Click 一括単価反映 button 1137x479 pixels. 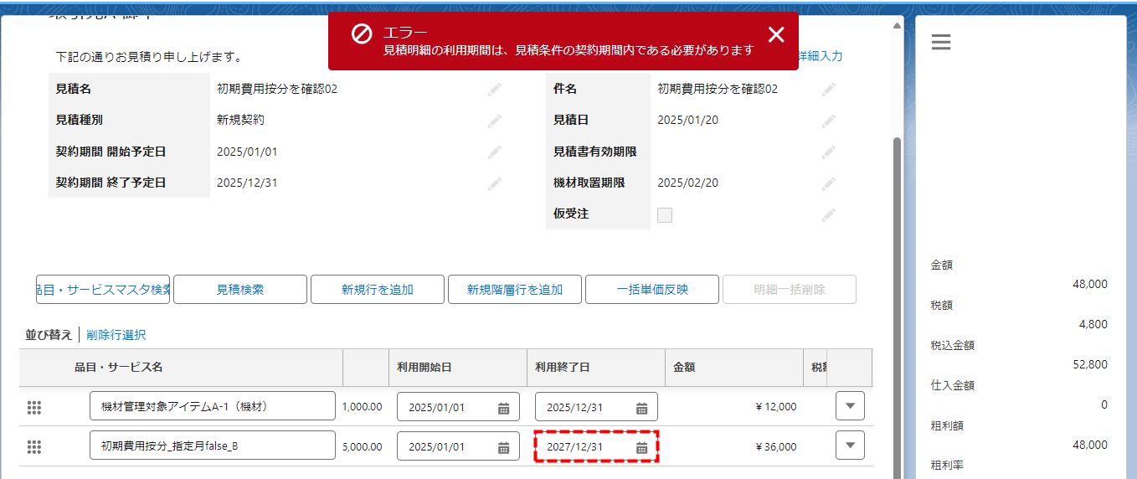[x=651, y=290]
